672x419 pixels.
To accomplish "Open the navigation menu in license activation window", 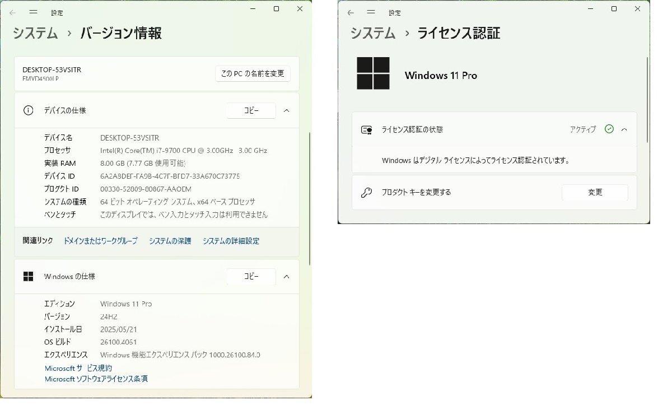I will click(372, 12).
